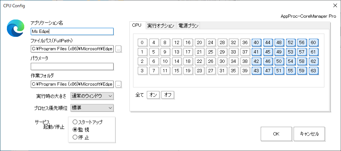This screenshot has width=341, height=151.
Task: Click the キャンセル button
Action: pyautogui.click(x=309, y=134)
